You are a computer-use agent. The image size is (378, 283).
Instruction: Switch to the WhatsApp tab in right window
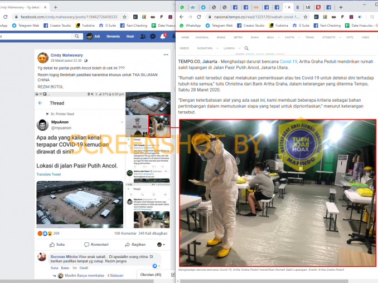pyautogui.click(x=182, y=7)
